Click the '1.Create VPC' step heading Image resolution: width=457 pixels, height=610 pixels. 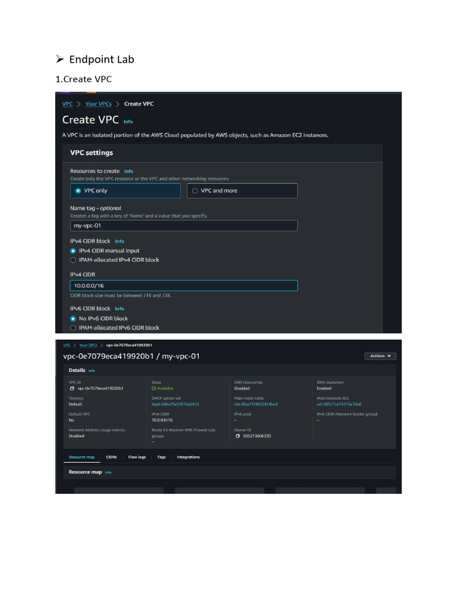pos(83,79)
